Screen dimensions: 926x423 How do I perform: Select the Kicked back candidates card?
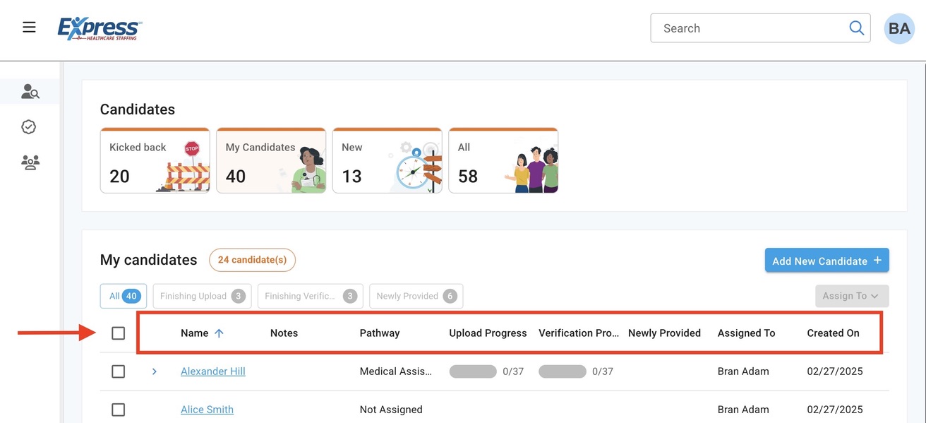(155, 160)
